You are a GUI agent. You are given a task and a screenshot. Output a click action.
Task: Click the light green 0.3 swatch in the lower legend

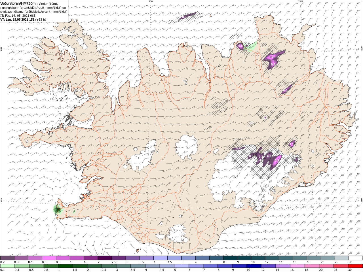click(22, 266)
